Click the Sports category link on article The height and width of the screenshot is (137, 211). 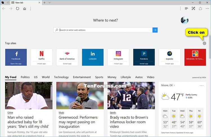pyautogui.click(x=113, y=112)
